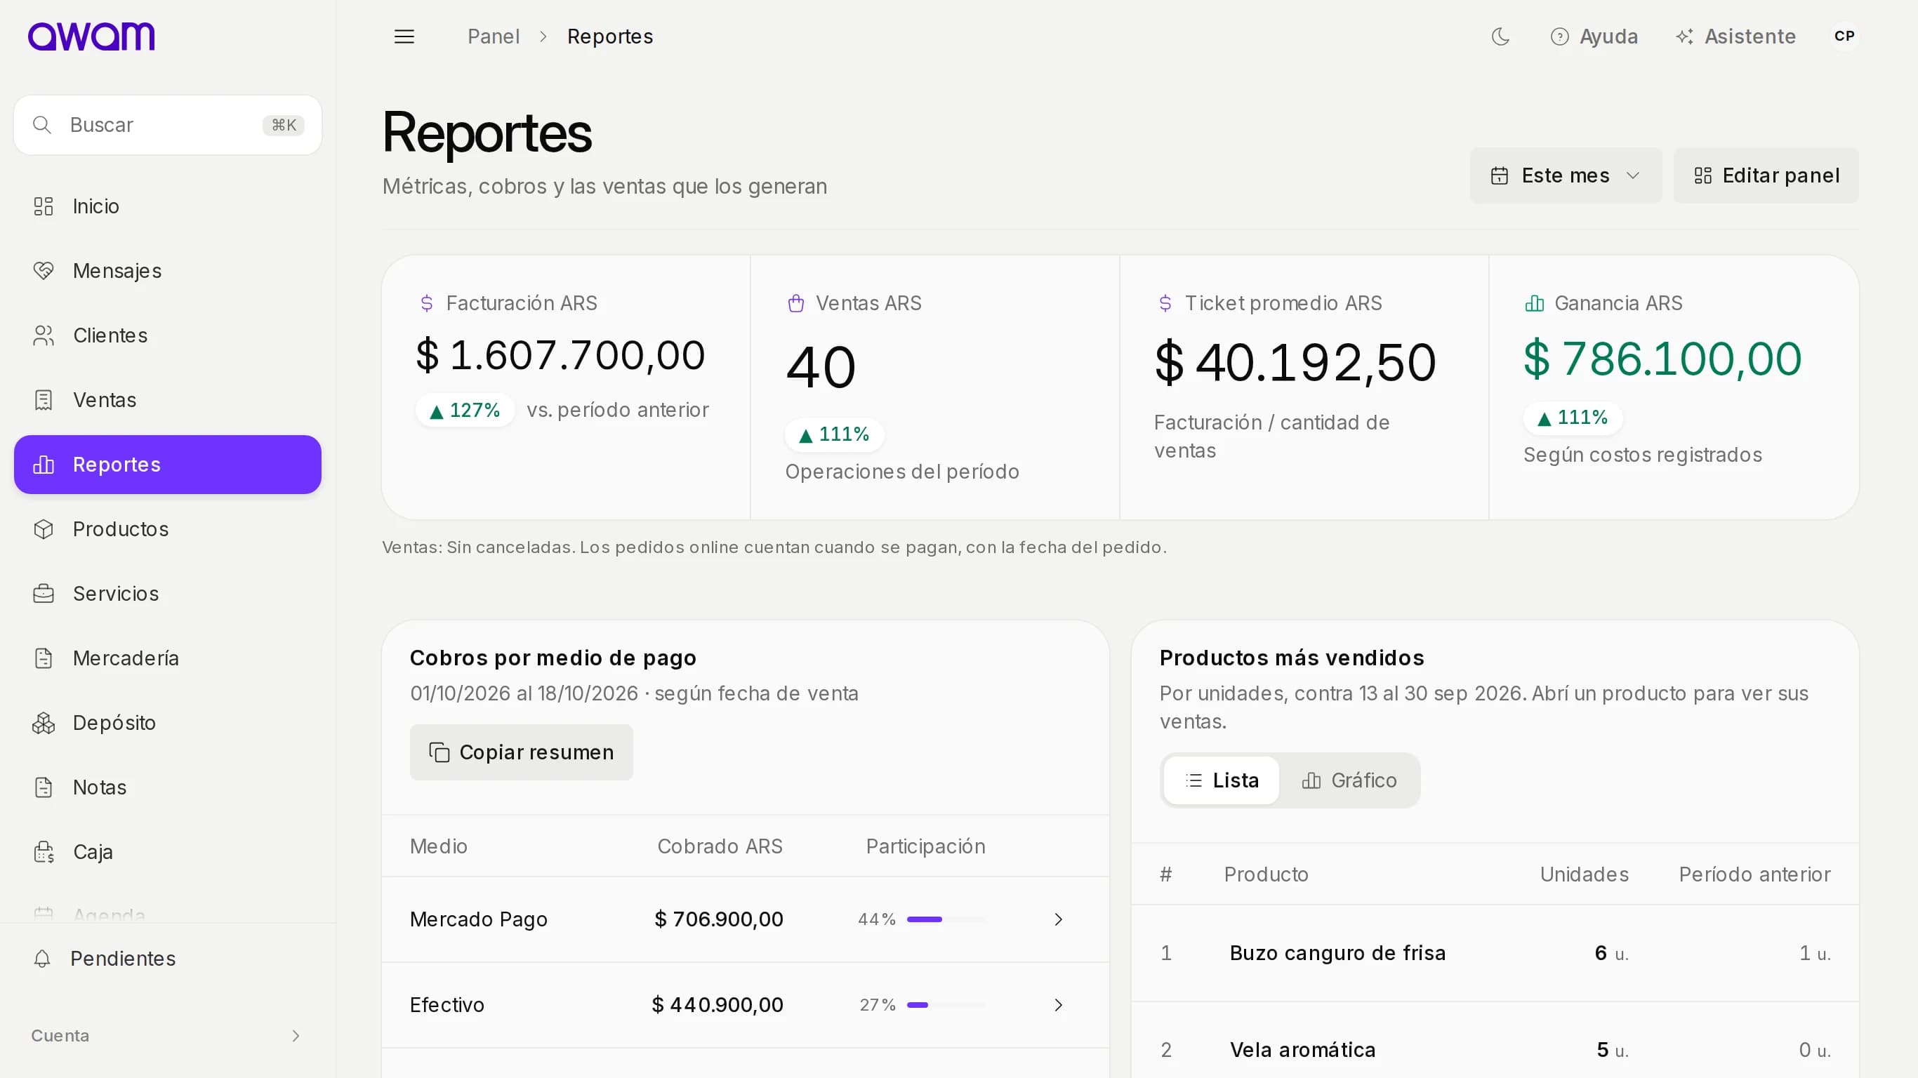Click the Ventas receipt icon

pyautogui.click(x=44, y=400)
